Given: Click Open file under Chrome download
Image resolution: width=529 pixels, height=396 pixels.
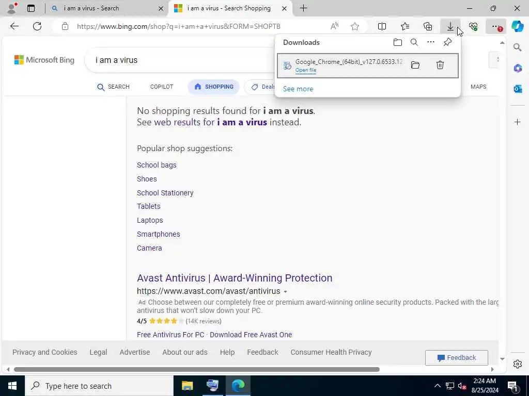Looking at the screenshot, I should (x=306, y=70).
